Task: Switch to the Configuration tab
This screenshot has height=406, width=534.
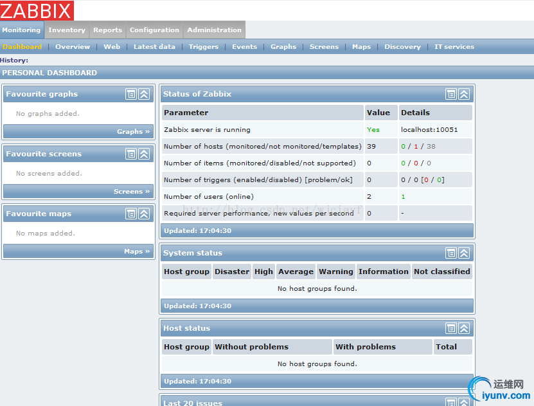Action: tap(154, 30)
